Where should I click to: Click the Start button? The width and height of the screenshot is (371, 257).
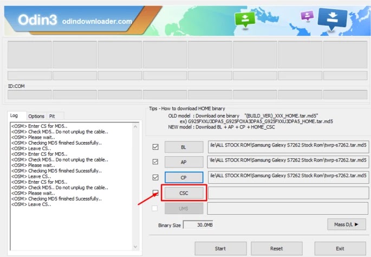220,248
